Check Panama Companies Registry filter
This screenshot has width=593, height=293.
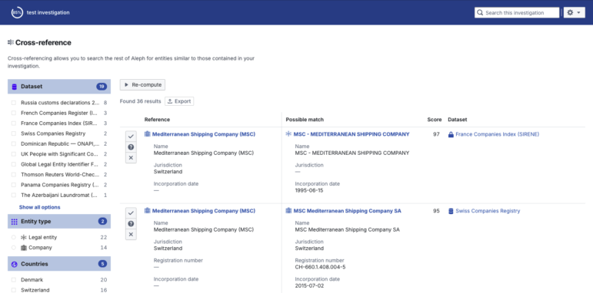(14, 185)
